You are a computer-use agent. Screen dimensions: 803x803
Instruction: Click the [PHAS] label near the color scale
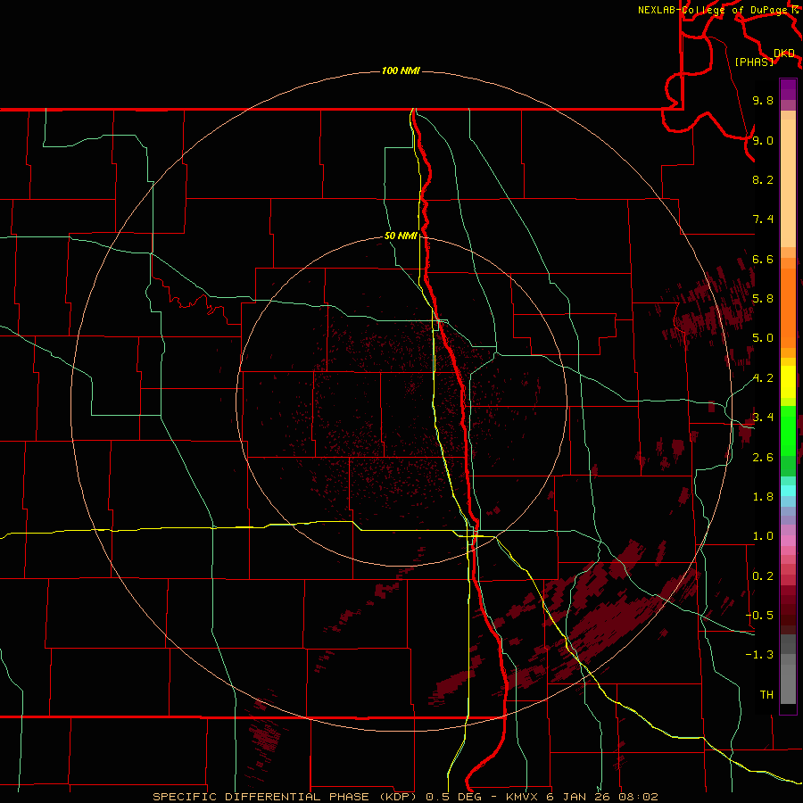pos(754,62)
